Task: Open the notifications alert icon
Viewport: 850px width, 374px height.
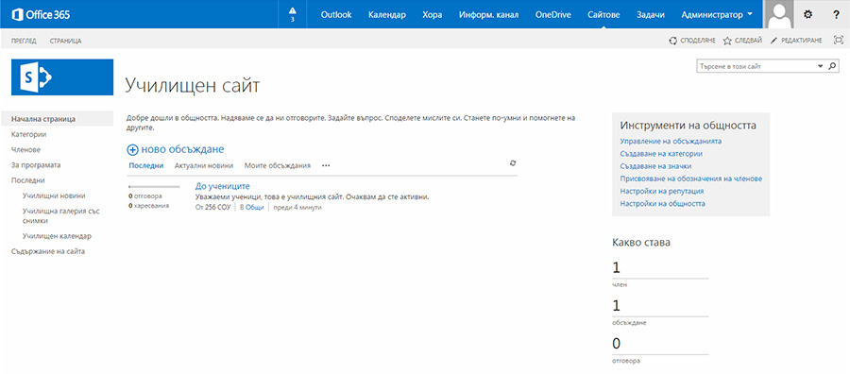Action: click(x=293, y=14)
